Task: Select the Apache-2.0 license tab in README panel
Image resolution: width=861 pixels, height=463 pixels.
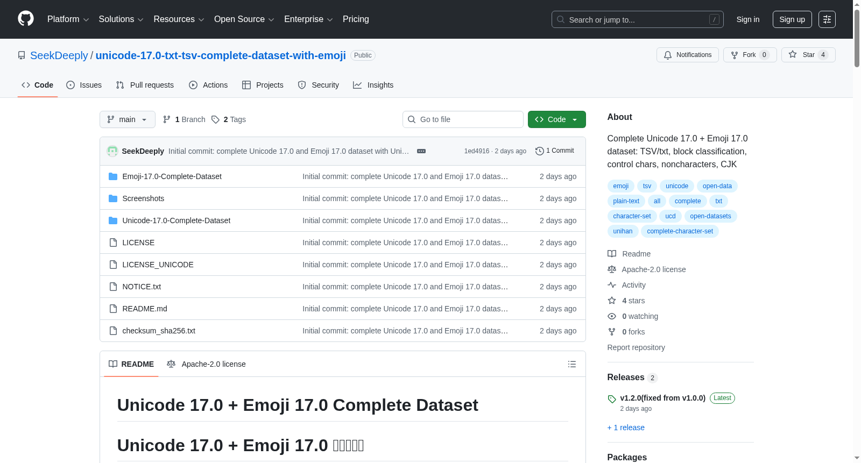Action: (x=206, y=364)
